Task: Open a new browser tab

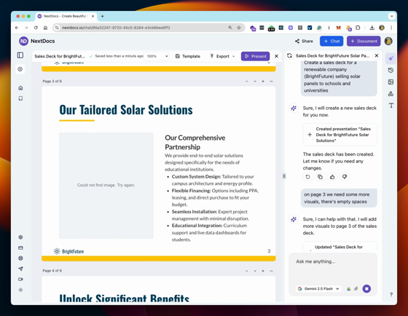Action: (102, 16)
